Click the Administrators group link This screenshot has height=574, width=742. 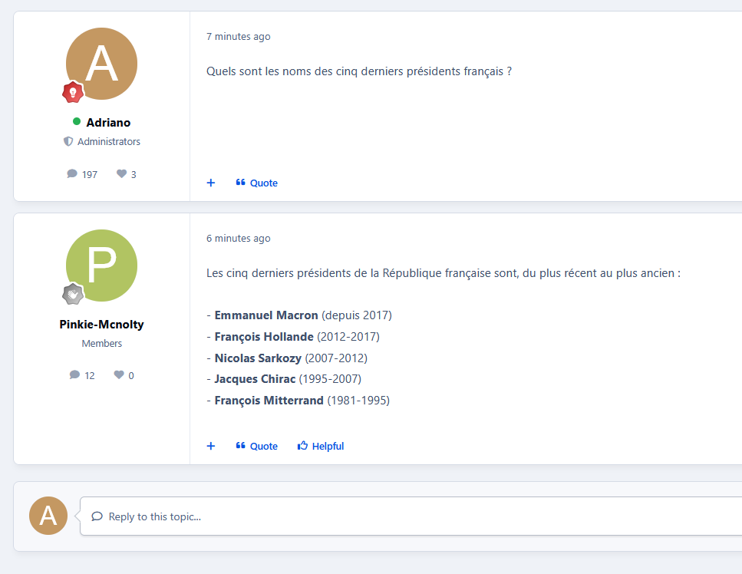click(x=109, y=142)
